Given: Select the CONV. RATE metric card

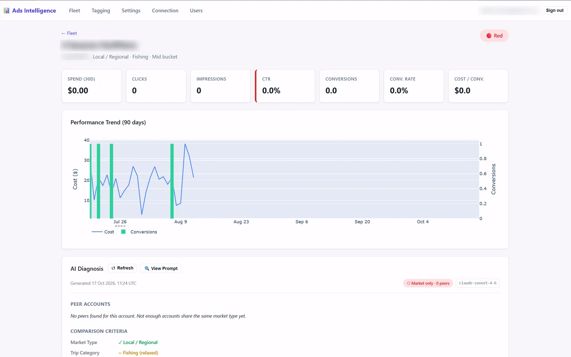Looking at the screenshot, I should point(414,86).
